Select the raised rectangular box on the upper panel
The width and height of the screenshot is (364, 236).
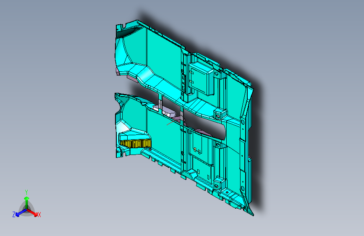[201, 79]
